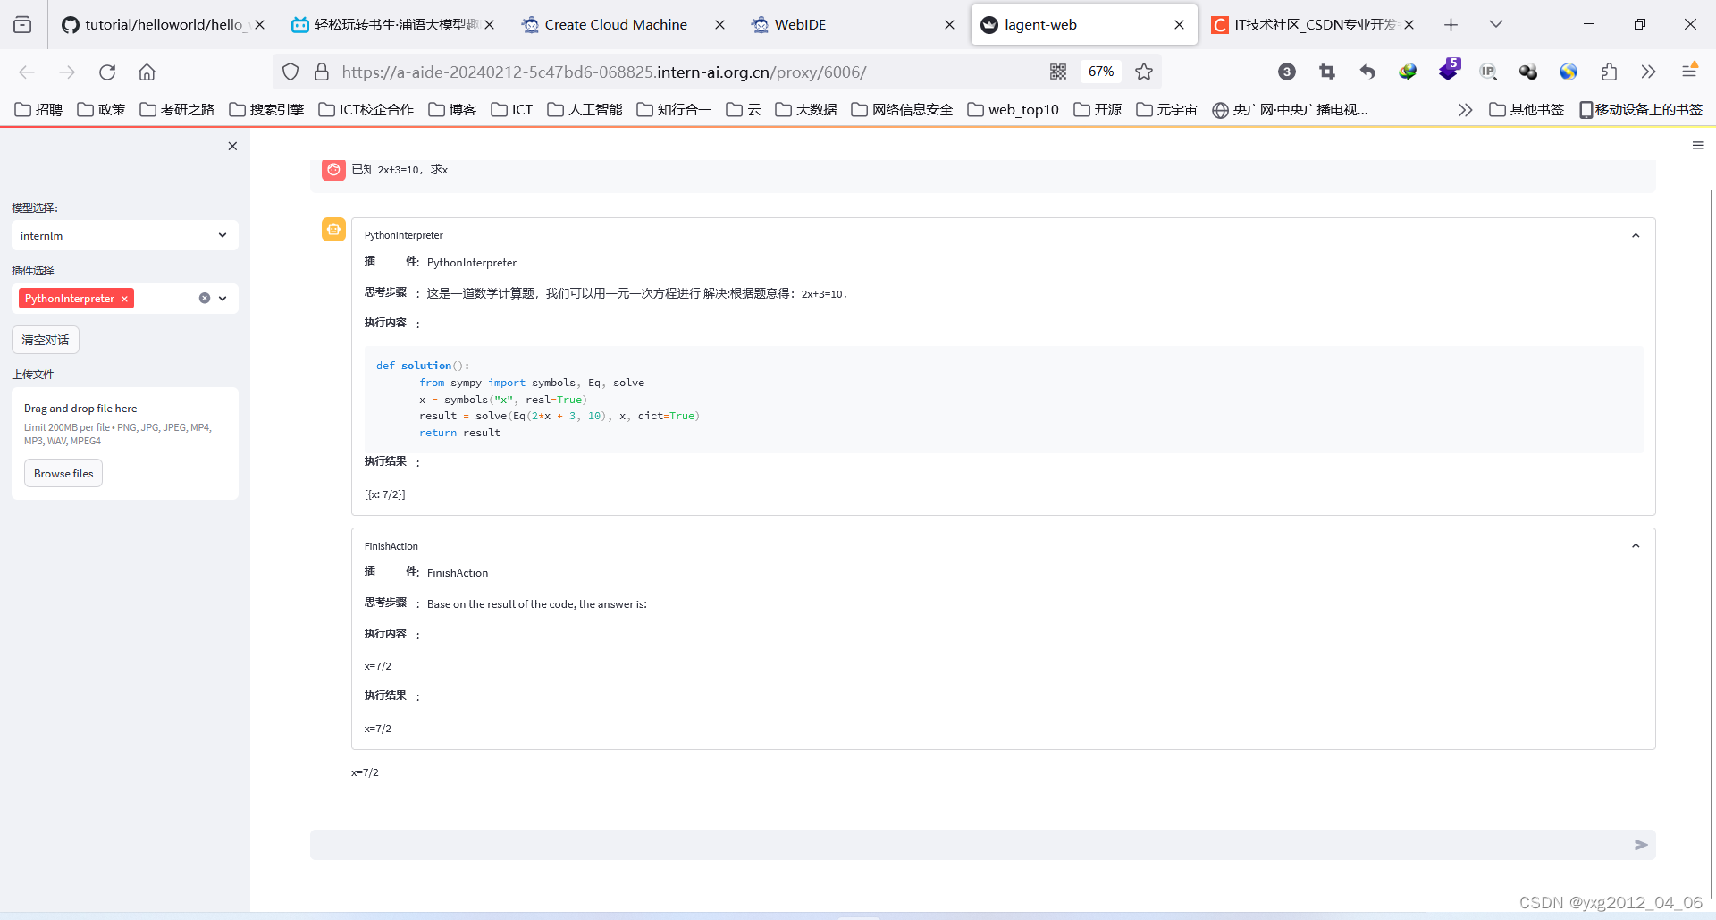
Task: Click the undo arrow extension icon
Action: [x=1367, y=72]
